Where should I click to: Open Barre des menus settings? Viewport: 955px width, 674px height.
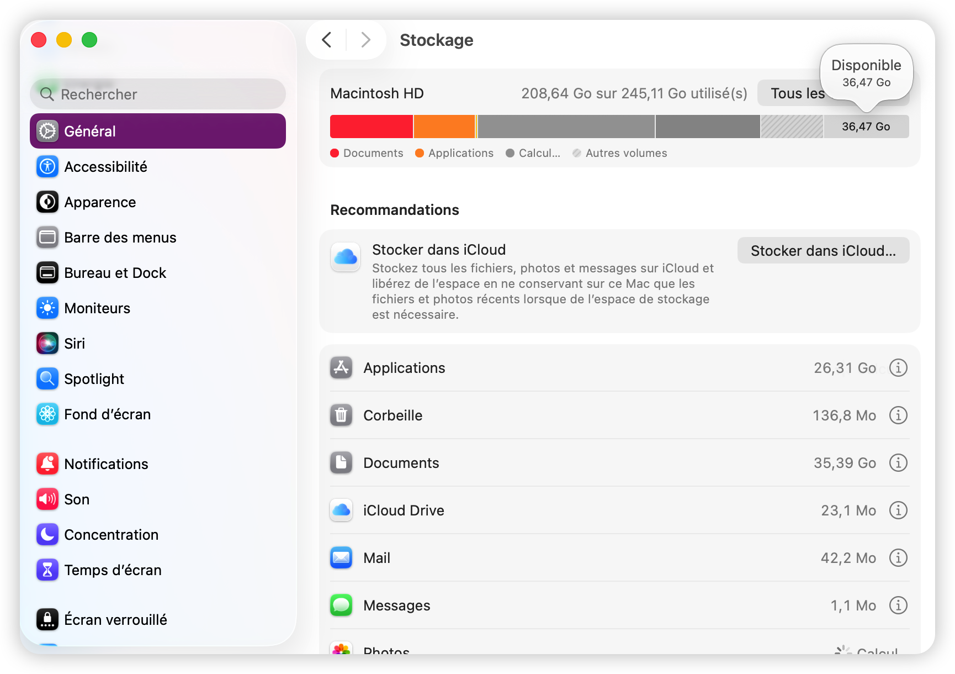[x=158, y=237]
